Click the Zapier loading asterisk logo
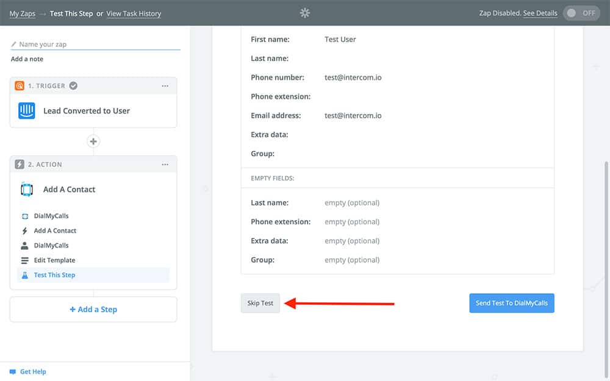Image resolution: width=610 pixels, height=381 pixels. pos(305,13)
